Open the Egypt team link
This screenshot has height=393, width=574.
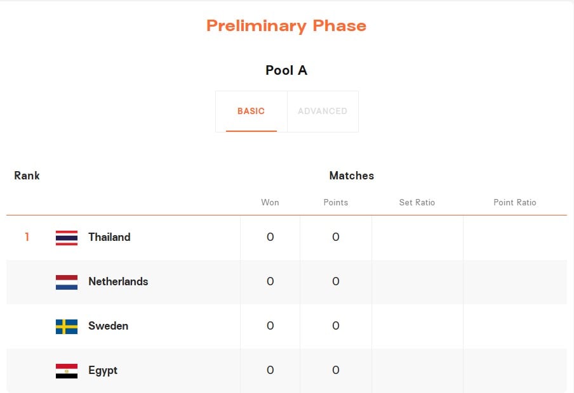click(x=103, y=370)
